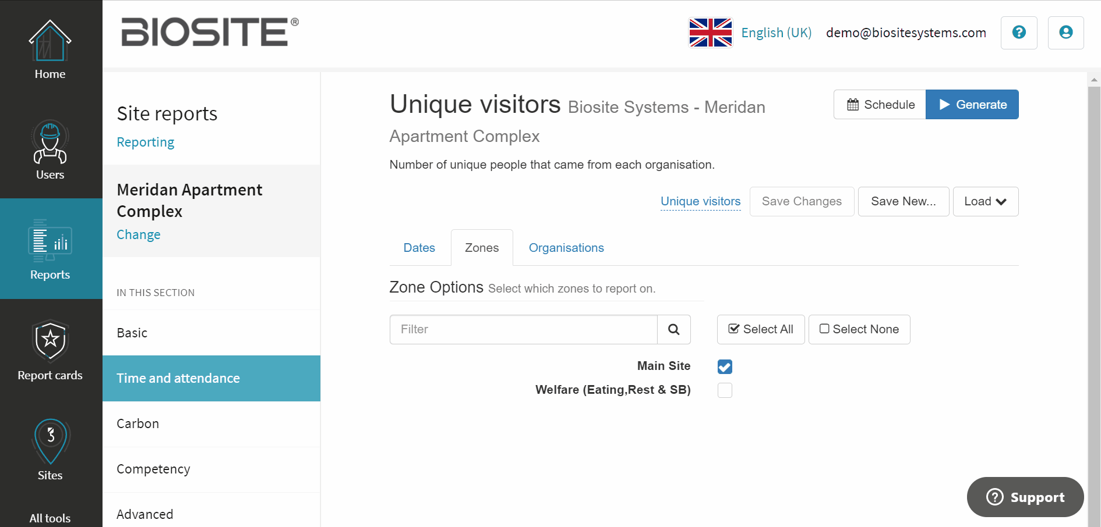Follow the Change site link
1101x527 pixels.
coord(139,234)
